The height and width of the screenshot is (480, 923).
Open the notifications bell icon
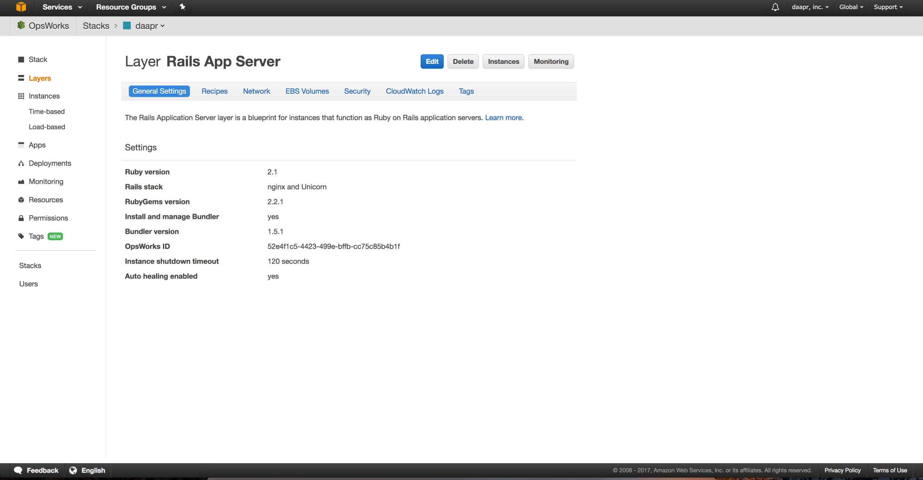(775, 7)
